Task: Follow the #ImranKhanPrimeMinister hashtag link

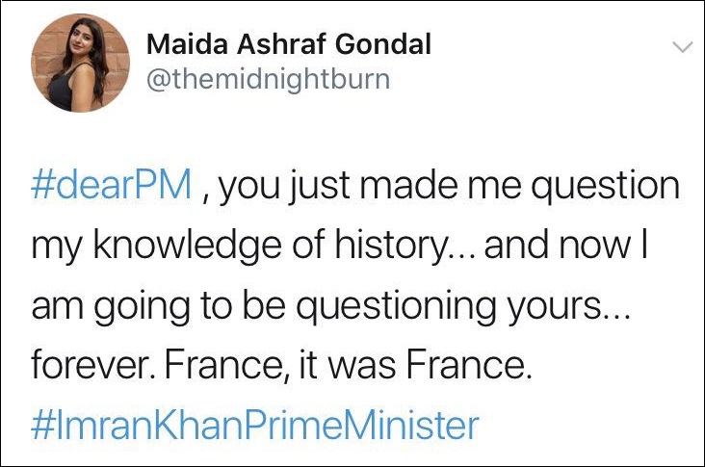Action: click(x=254, y=424)
